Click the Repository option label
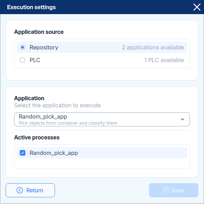Screen dimensions: 204x204 point(44,47)
